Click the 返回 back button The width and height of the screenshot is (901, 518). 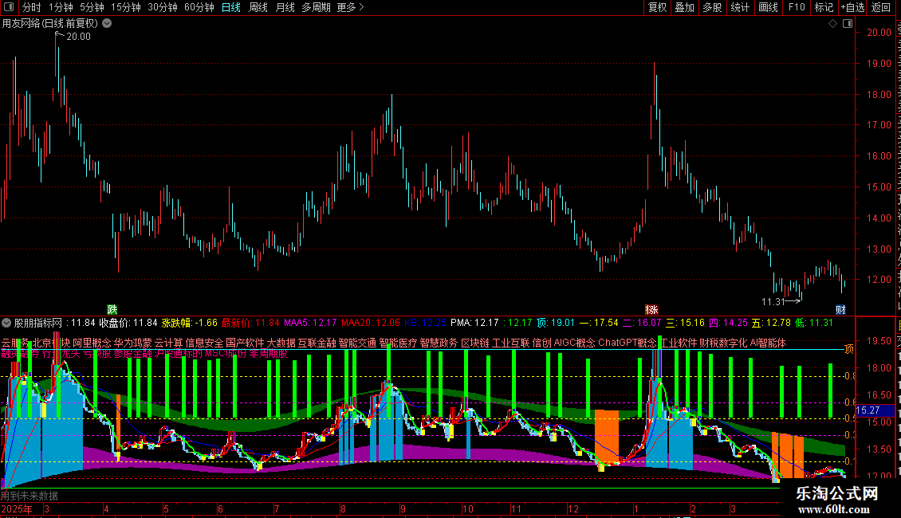coord(881,7)
